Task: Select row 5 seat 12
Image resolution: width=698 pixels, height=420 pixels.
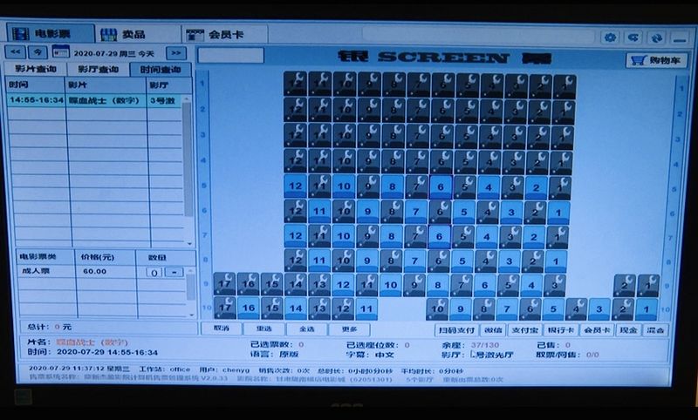Action: (x=295, y=186)
